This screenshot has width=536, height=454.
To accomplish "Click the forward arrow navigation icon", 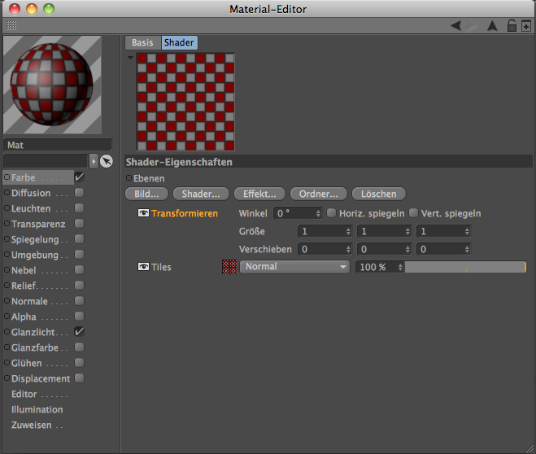I will [473, 26].
